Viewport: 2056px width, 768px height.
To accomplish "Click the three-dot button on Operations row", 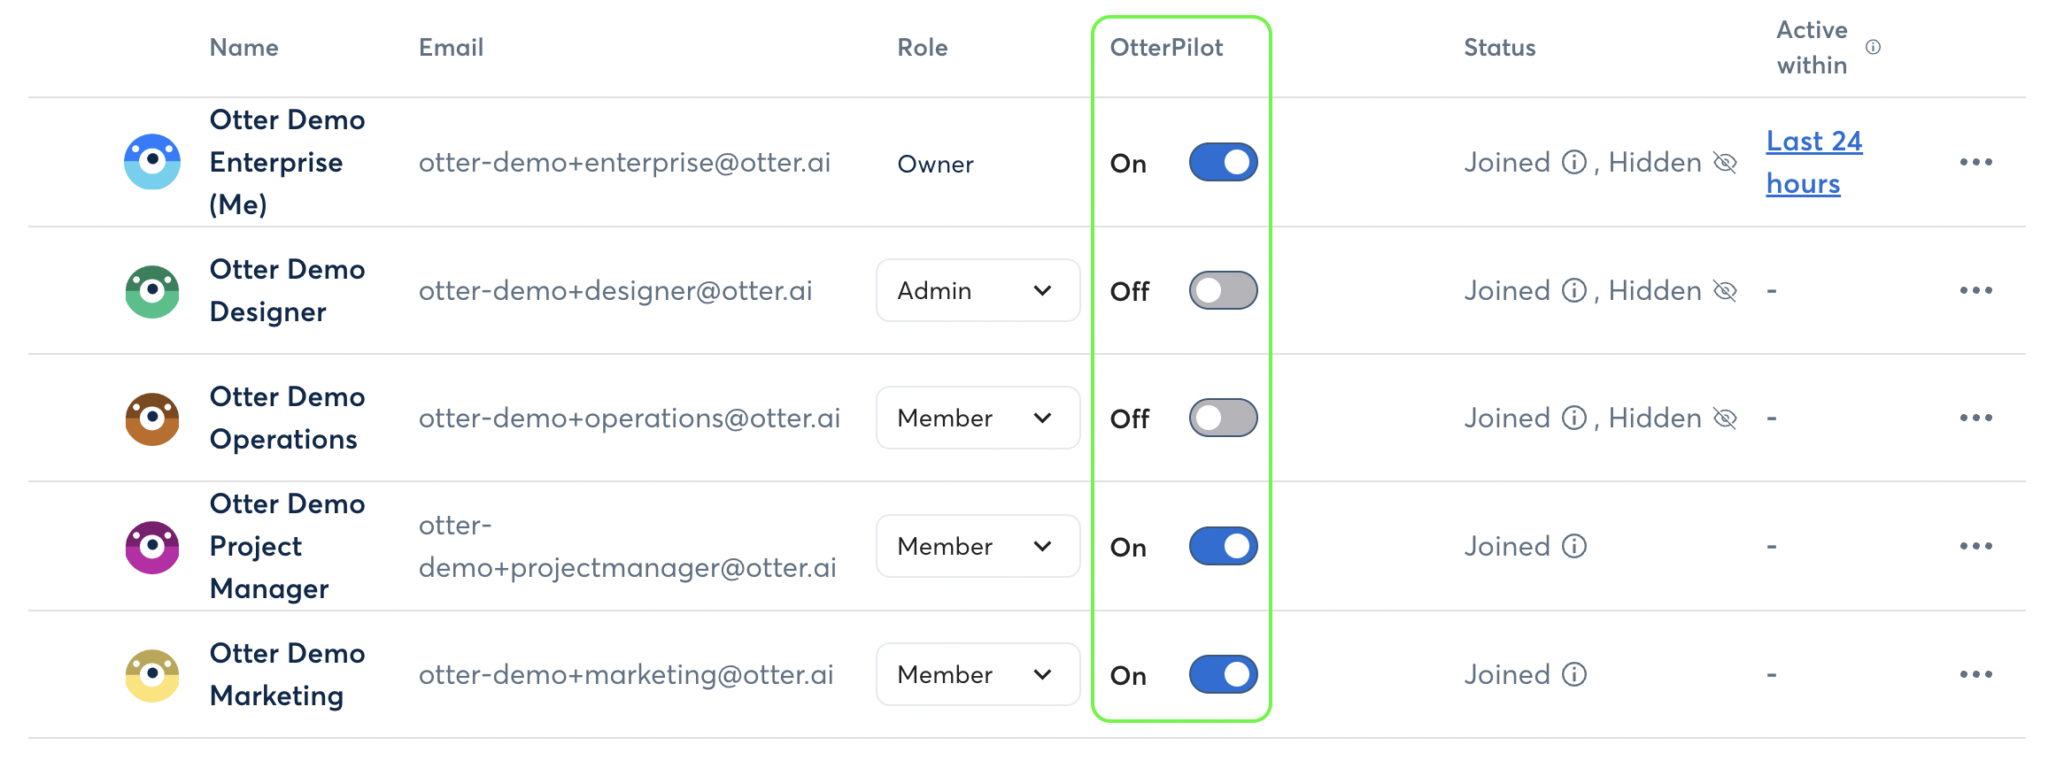I will tap(1977, 418).
